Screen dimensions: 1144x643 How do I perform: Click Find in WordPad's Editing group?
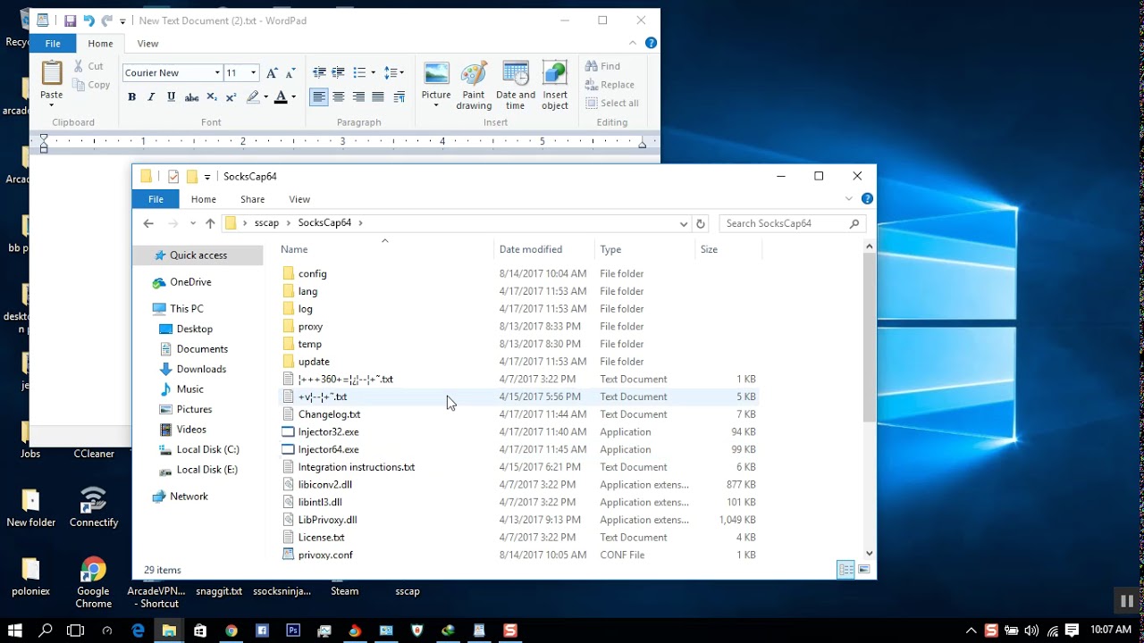pyautogui.click(x=602, y=66)
